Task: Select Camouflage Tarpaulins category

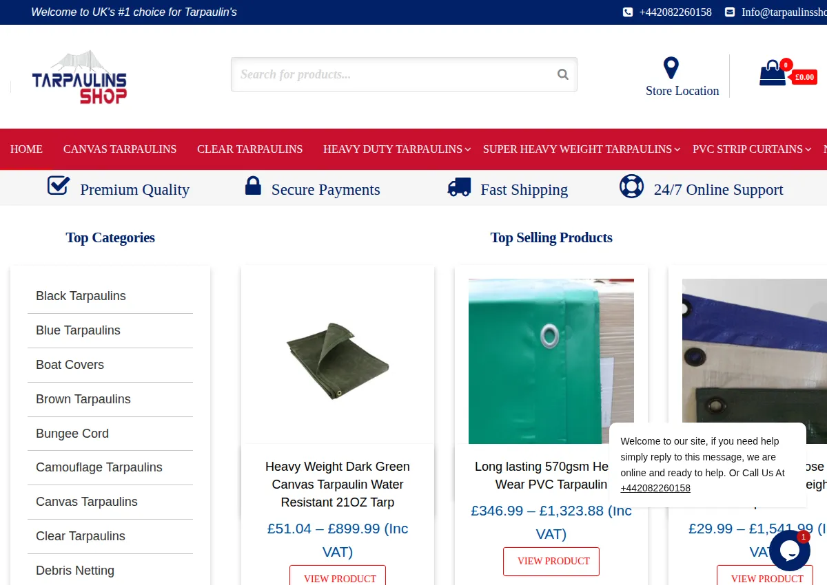Action: click(x=99, y=467)
